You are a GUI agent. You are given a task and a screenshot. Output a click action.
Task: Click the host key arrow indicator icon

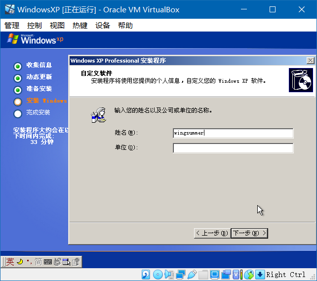(260, 275)
